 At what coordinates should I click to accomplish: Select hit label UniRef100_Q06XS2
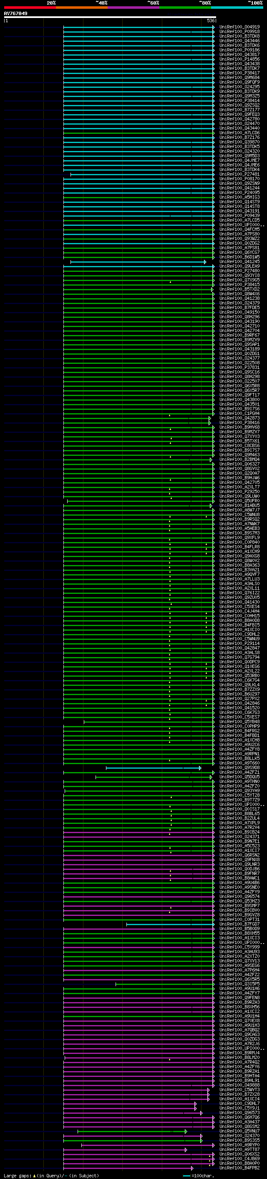[x=239, y=1154]
